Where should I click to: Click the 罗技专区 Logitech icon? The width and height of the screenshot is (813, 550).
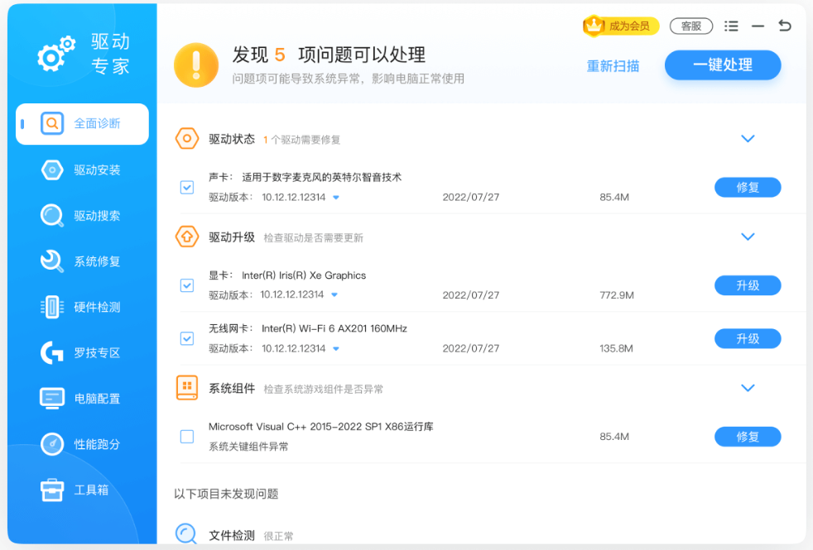52,352
